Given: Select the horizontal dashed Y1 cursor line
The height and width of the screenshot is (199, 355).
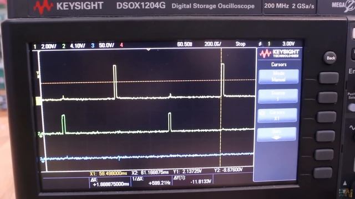Looking at the screenshot, I should 148,81.
